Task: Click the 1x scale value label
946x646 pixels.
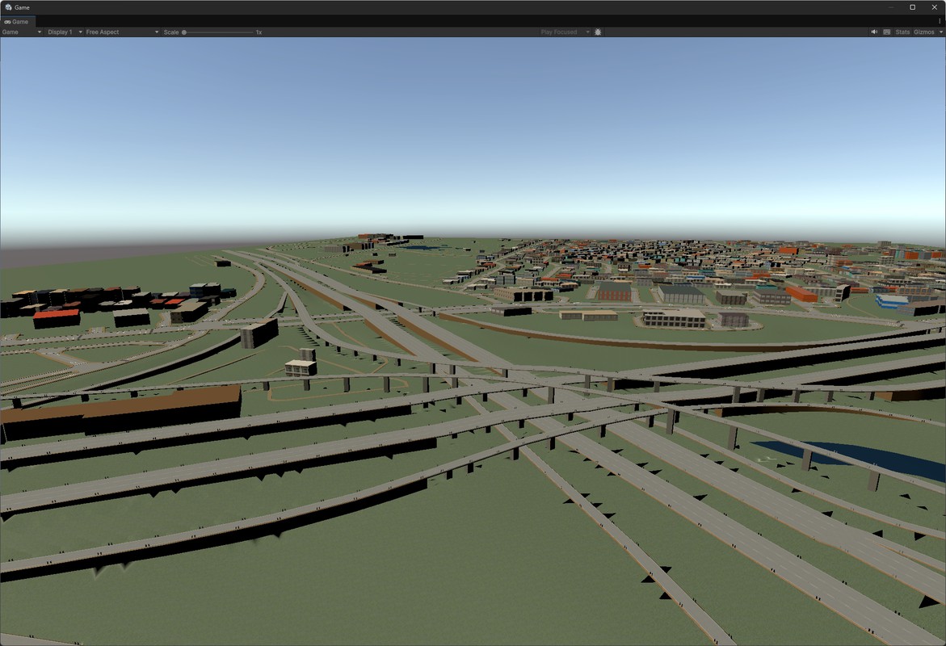Action: point(259,32)
